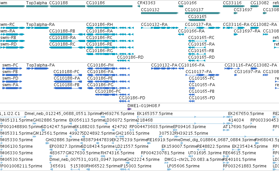279x171 pixels.
Task: Select the CG10188-PB protein
Action: coord(68,88)
